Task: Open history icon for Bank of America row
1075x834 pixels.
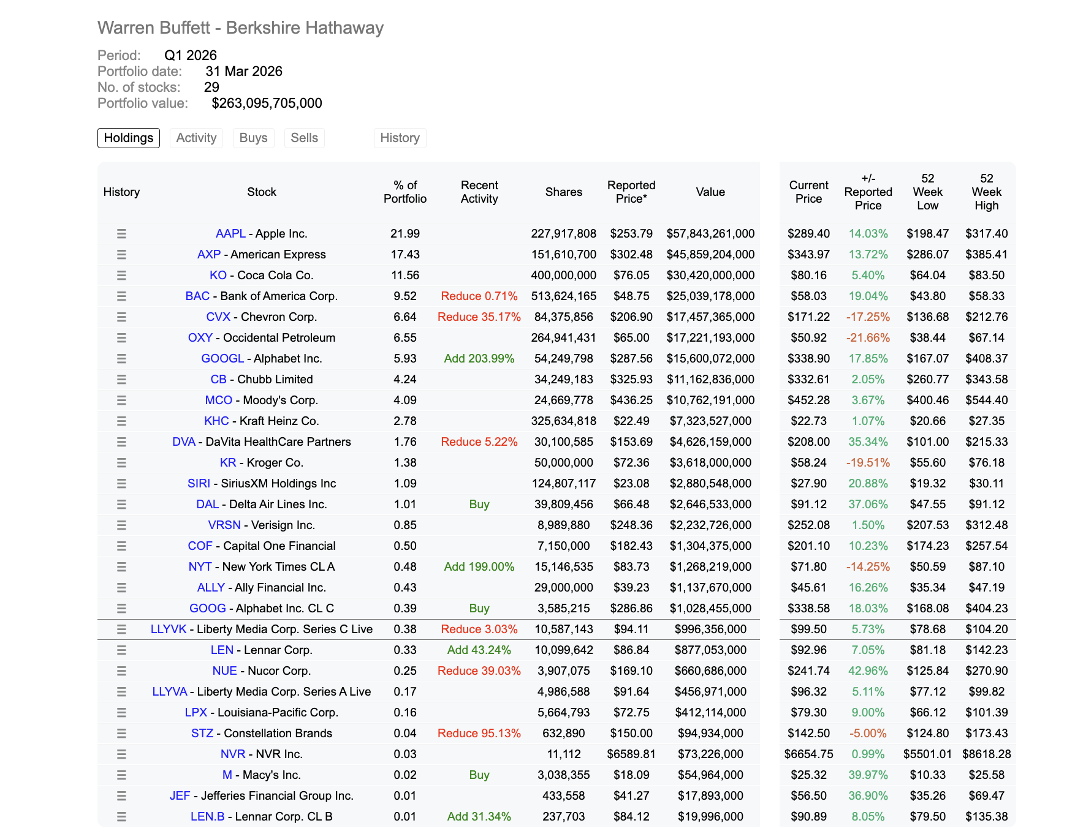Action: coord(121,296)
